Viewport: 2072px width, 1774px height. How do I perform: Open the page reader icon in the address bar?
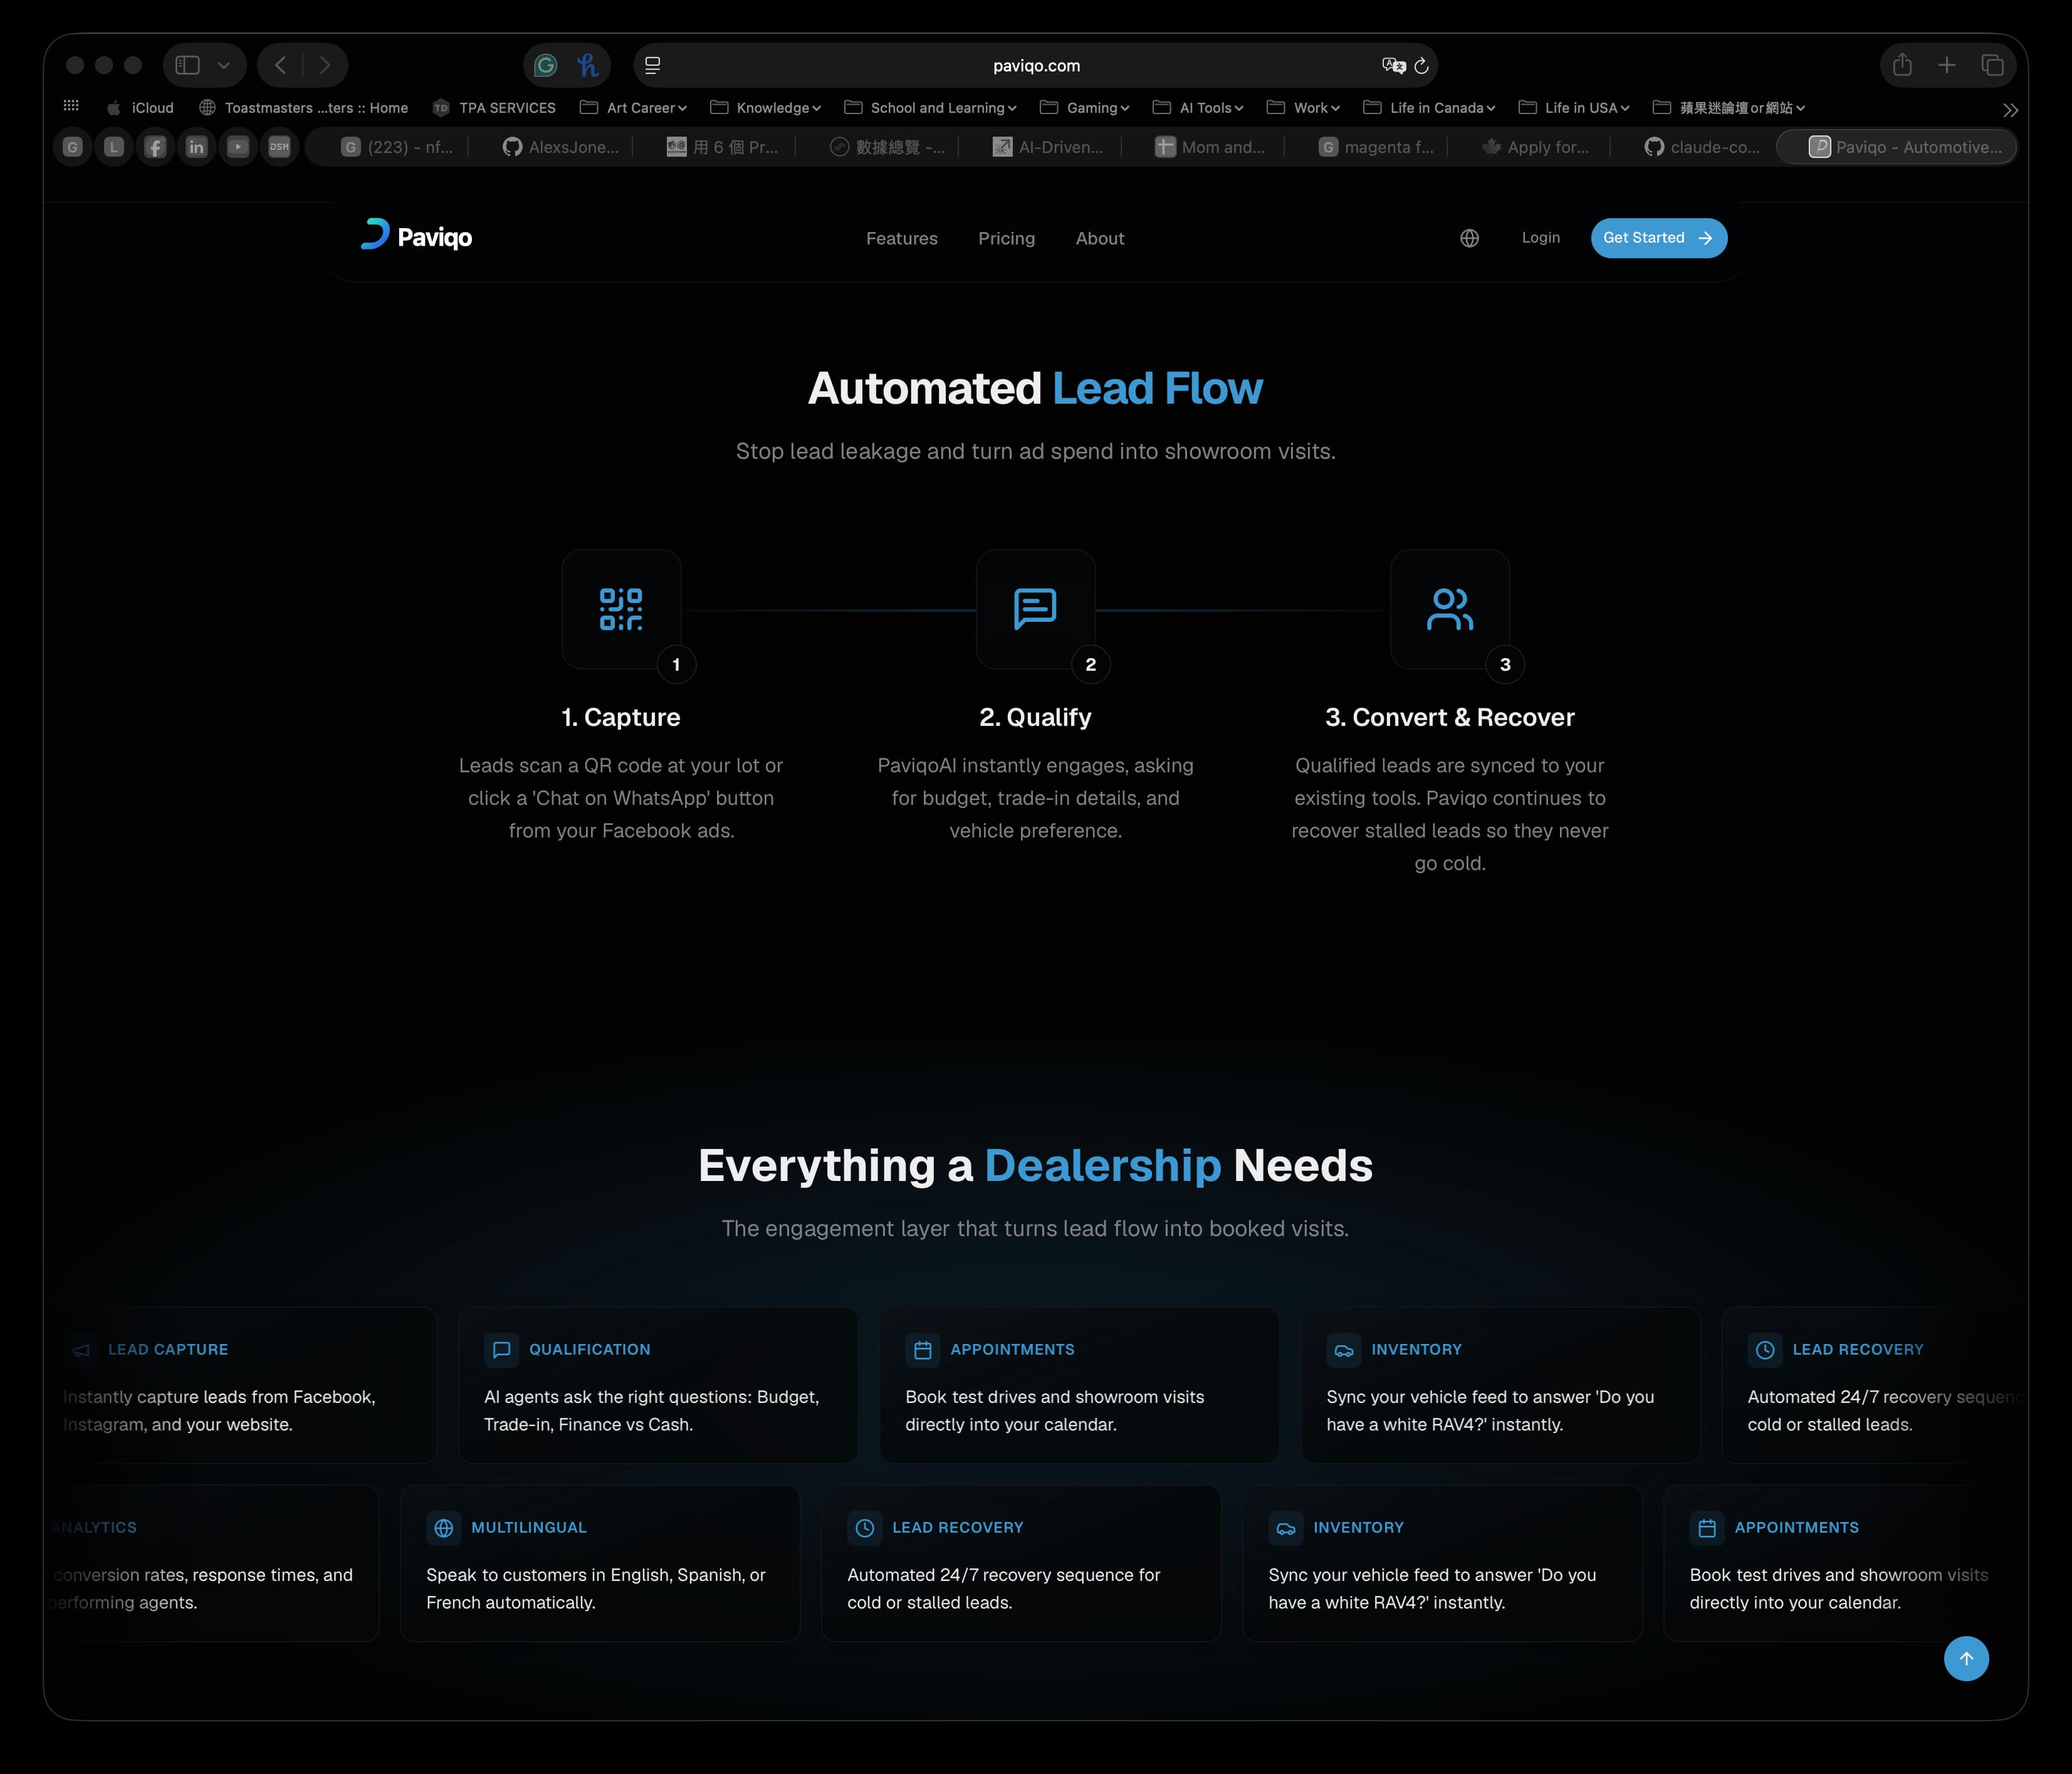[652, 65]
